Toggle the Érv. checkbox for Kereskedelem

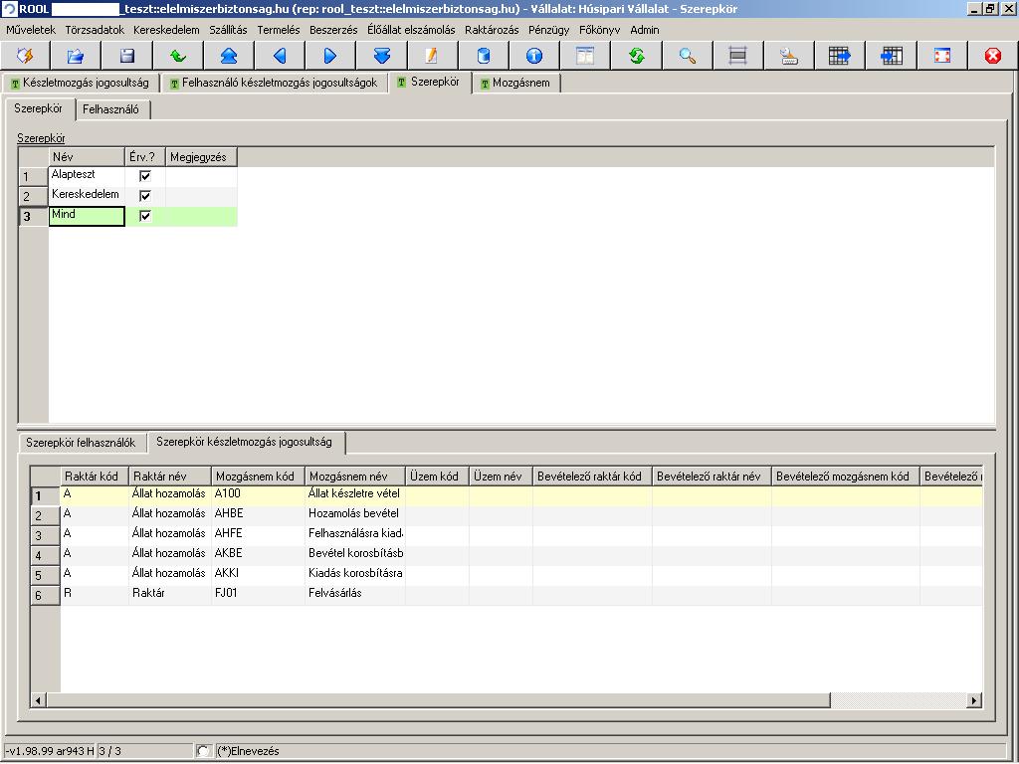click(x=145, y=196)
